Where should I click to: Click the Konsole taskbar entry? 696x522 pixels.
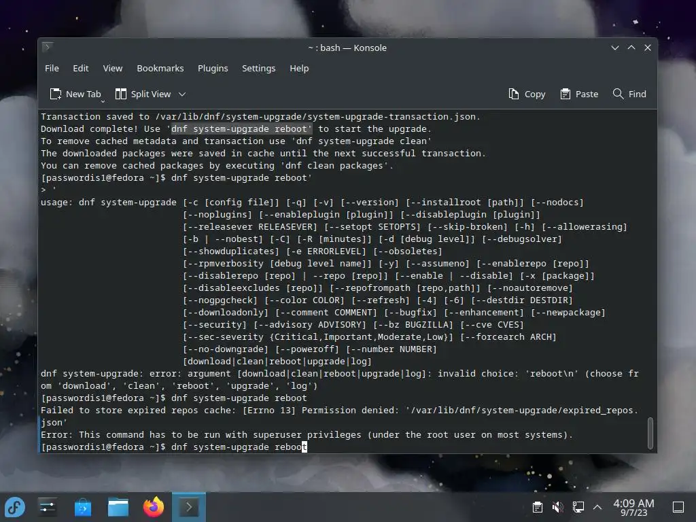pyautogui.click(x=189, y=507)
